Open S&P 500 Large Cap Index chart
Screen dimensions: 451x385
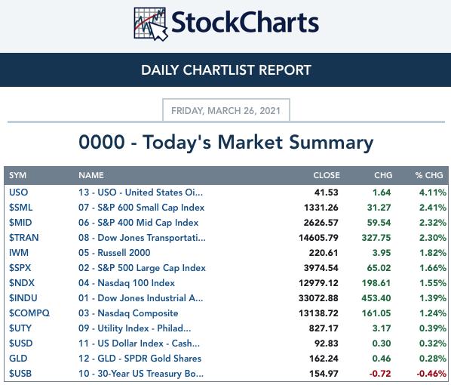pos(142,268)
